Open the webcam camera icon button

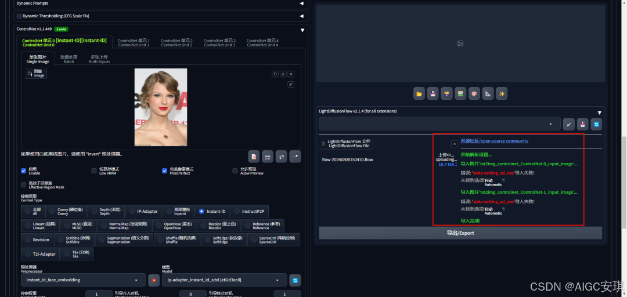point(268,157)
